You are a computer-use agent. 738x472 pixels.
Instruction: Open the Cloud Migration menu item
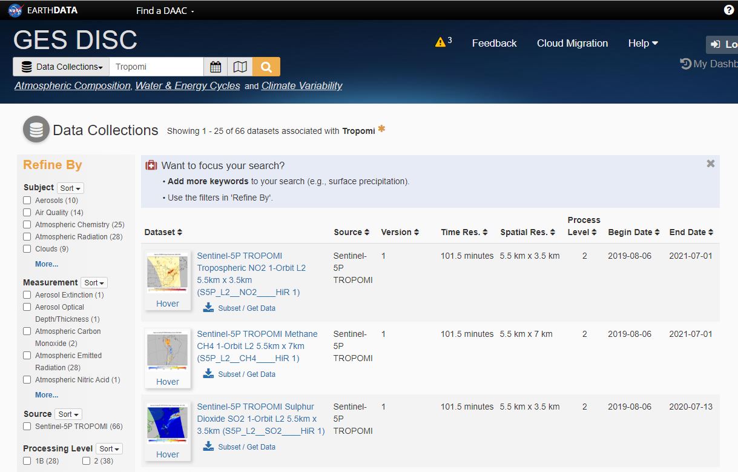coord(572,43)
